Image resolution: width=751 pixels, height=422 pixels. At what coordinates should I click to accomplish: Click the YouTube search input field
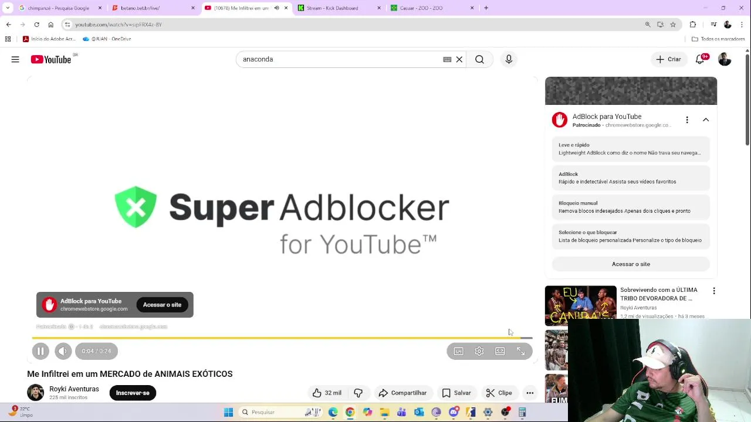(340, 59)
